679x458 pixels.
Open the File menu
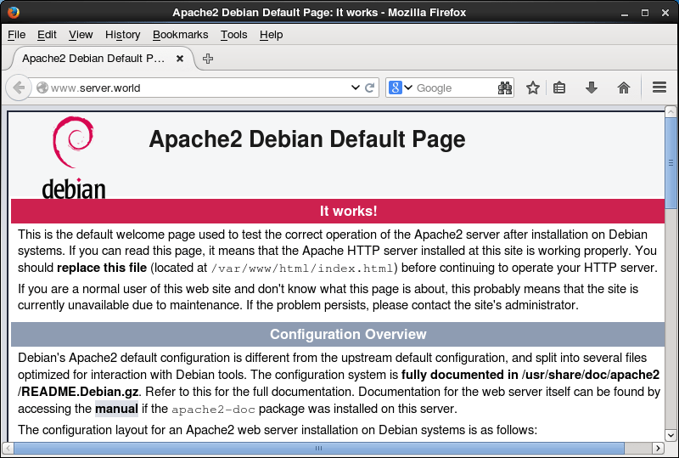[16, 35]
